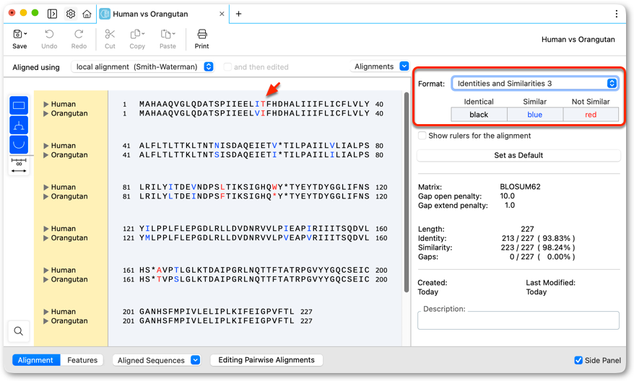
Task: Click the Last Modified label
Action: (x=550, y=282)
